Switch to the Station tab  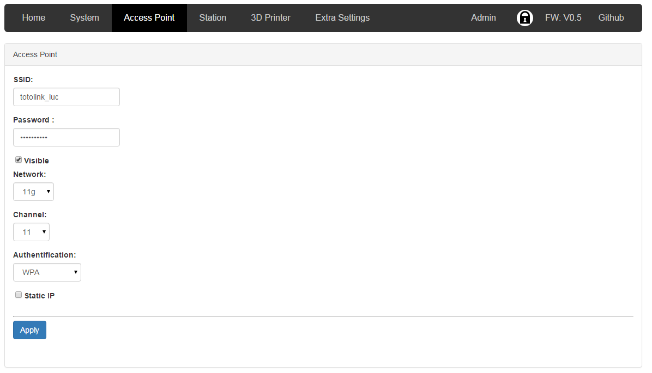coord(213,18)
